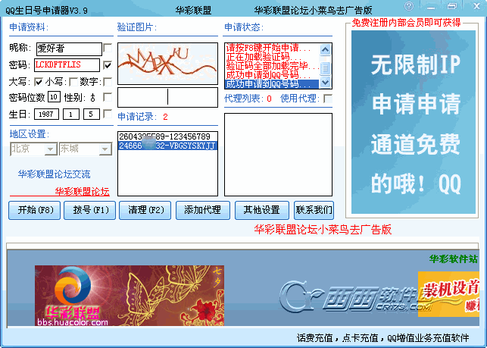This screenshot has width=487, height=348.
Task: Click the birthday year field 1987
Action: [x=46, y=114]
